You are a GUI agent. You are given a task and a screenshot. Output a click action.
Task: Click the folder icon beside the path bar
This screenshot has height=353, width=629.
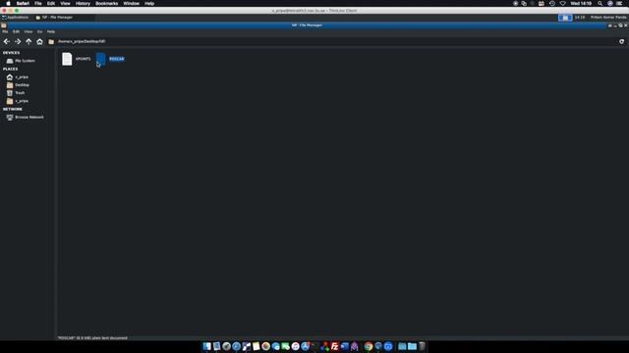(x=51, y=41)
